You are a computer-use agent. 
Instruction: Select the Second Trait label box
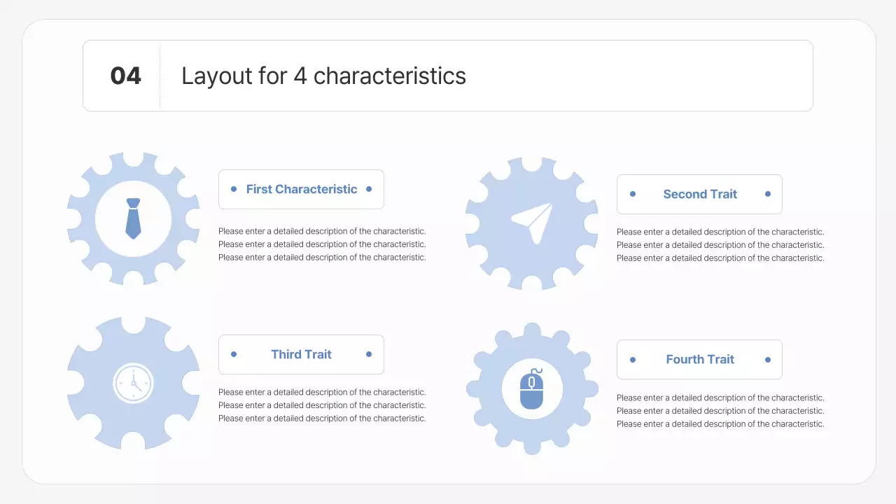[699, 195]
